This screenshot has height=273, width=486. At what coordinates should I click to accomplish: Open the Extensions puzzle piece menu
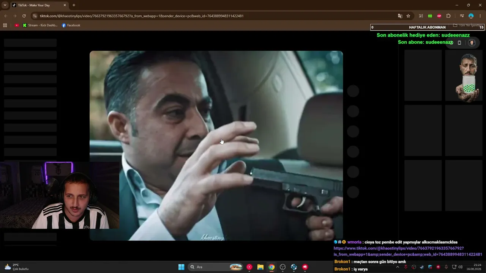[448, 16]
